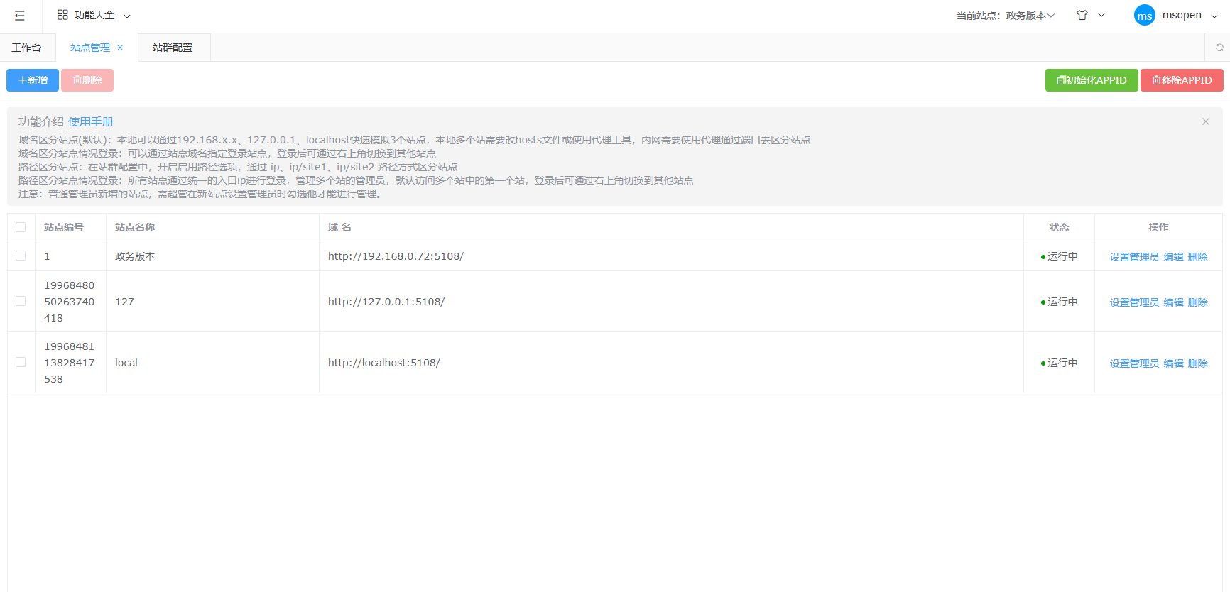Collapse the sidebar menu hamburger icon
Screen dimensions: 1230x592
click(x=20, y=16)
